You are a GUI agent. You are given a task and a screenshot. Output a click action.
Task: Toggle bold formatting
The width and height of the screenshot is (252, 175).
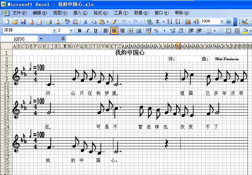point(79,31)
